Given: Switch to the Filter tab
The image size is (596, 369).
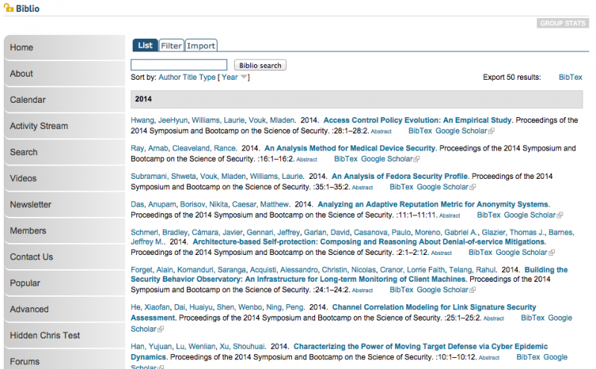Looking at the screenshot, I should tap(171, 45).
